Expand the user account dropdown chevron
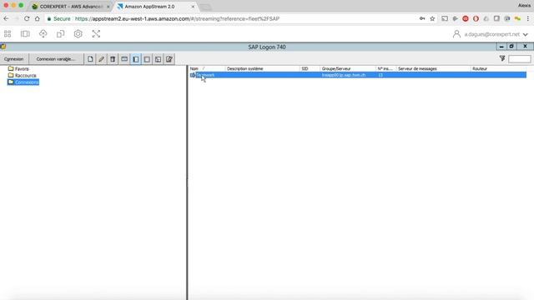The image size is (534, 300). click(x=526, y=34)
